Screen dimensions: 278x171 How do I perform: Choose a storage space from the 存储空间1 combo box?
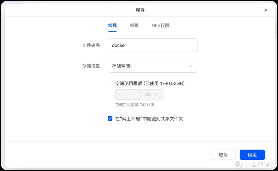152,66
